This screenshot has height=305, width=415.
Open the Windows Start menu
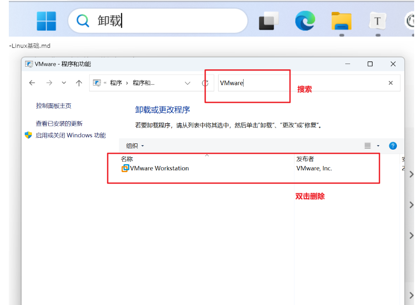pyautogui.click(x=46, y=21)
